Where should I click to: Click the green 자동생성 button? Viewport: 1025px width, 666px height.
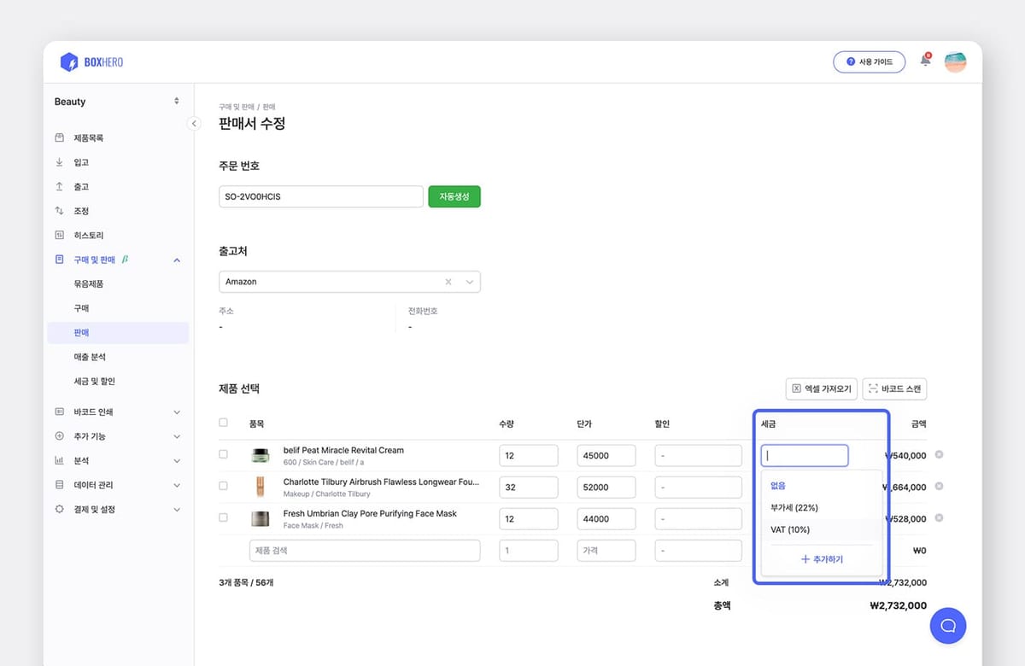pos(454,196)
